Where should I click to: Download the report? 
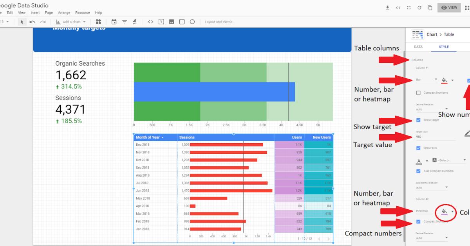[x=388, y=7]
